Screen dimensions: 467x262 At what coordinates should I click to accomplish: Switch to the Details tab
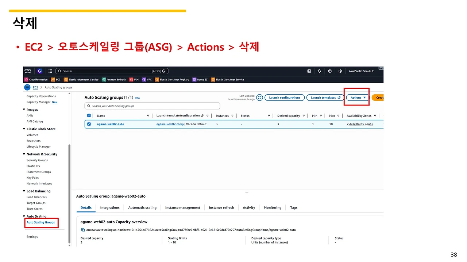[86, 208]
